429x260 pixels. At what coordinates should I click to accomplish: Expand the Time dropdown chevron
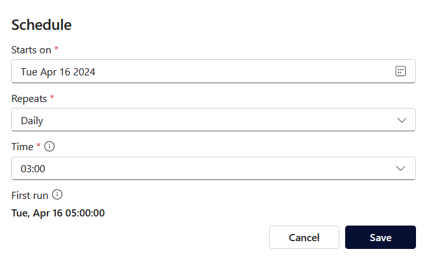coord(402,168)
